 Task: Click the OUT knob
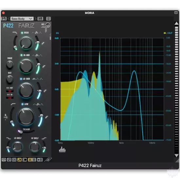[x=10, y=79]
